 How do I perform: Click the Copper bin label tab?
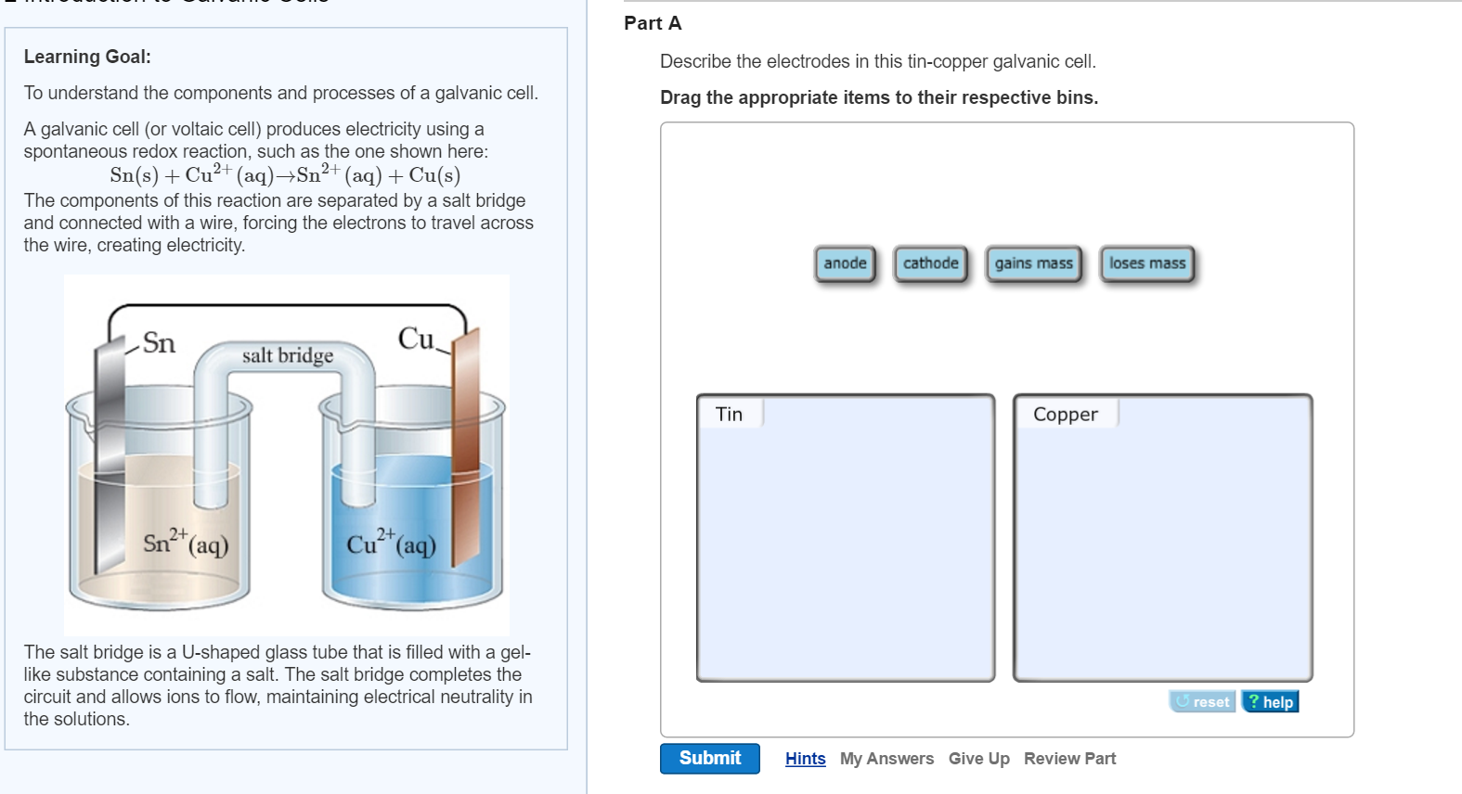[1065, 414]
